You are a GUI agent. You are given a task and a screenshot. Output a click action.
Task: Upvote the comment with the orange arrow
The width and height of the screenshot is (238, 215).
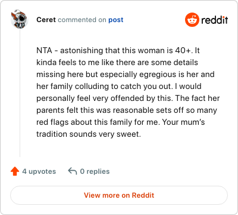[15, 171]
